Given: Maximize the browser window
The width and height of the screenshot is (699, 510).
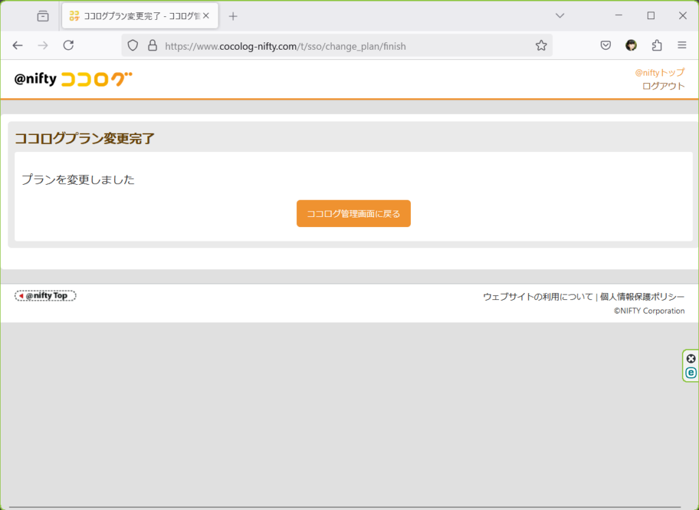Looking at the screenshot, I should point(651,16).
